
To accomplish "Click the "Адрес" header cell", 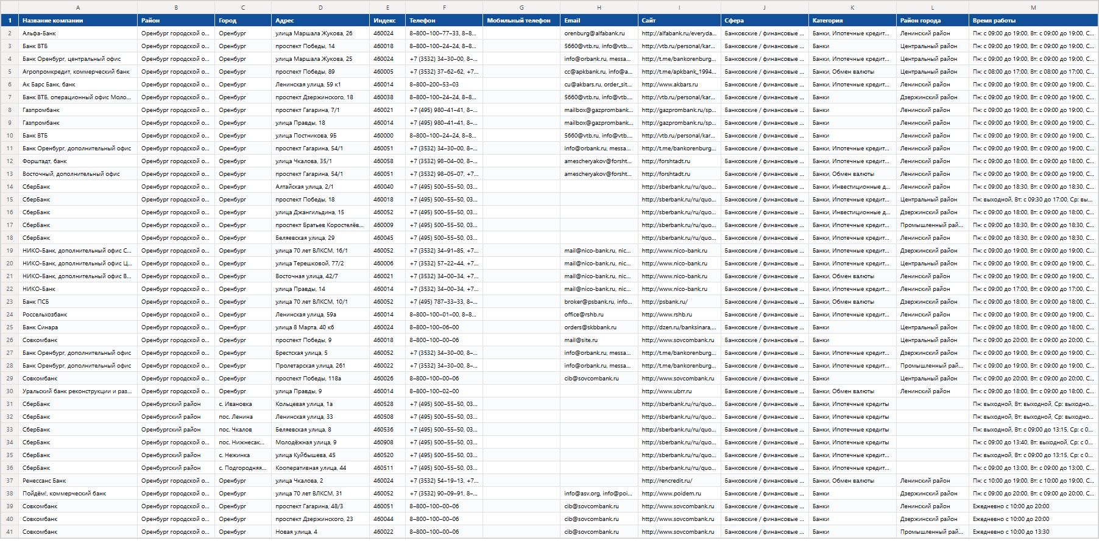I will pyautogui.click(x=320, y=20).
